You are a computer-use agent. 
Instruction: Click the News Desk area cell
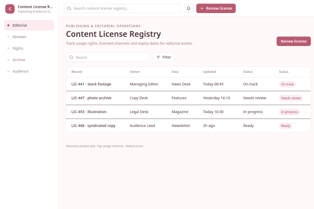181,84
